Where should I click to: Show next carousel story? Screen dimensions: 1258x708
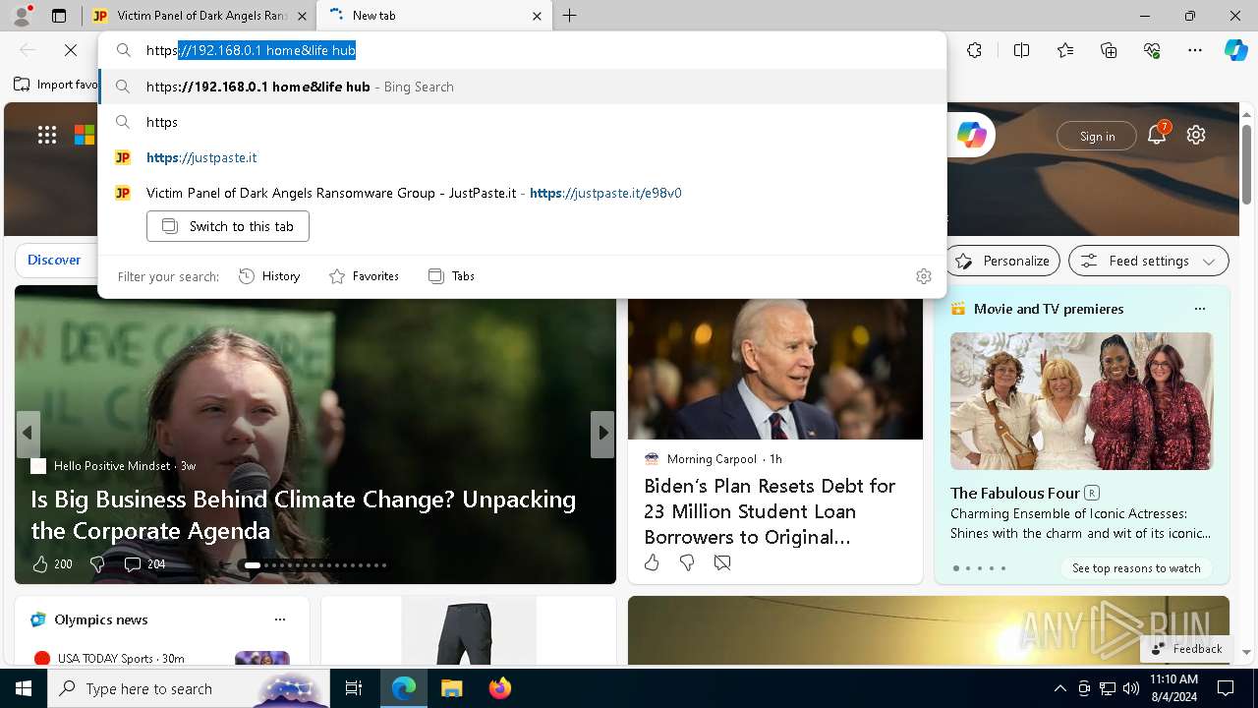coord(602,434)
